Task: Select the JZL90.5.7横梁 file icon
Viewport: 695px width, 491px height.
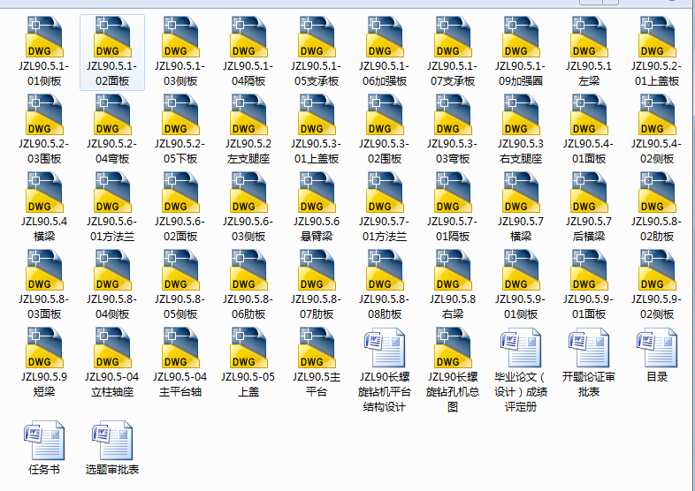Action: pyautogui.click(x=521, y=193)
